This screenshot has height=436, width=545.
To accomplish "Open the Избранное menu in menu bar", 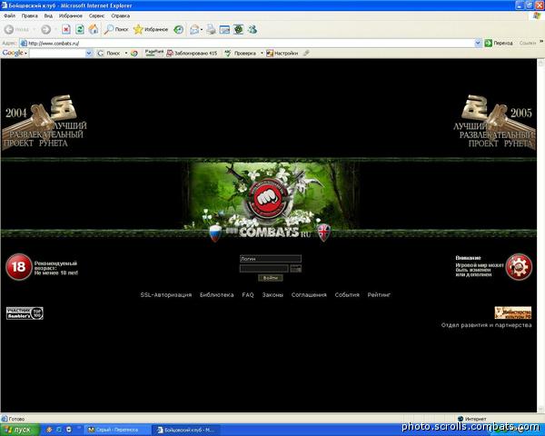I will (71, 16).
